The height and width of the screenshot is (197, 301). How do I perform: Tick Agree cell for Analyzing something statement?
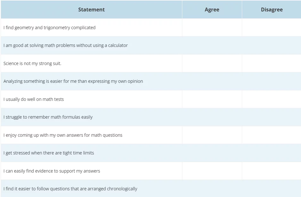212,81
